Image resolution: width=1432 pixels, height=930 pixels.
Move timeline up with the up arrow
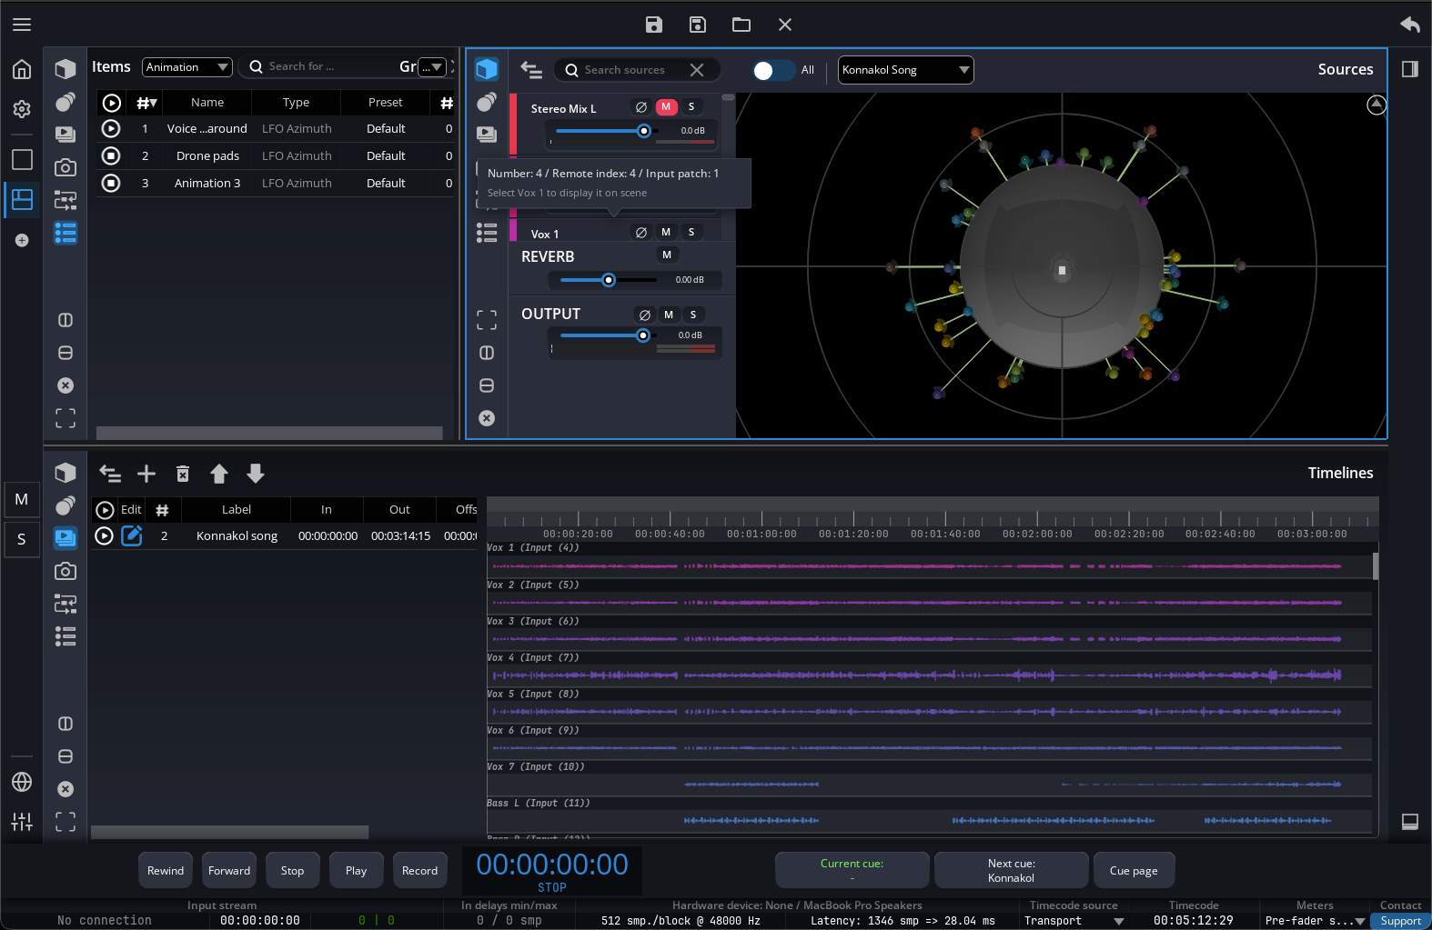click(x=219, y=474)
